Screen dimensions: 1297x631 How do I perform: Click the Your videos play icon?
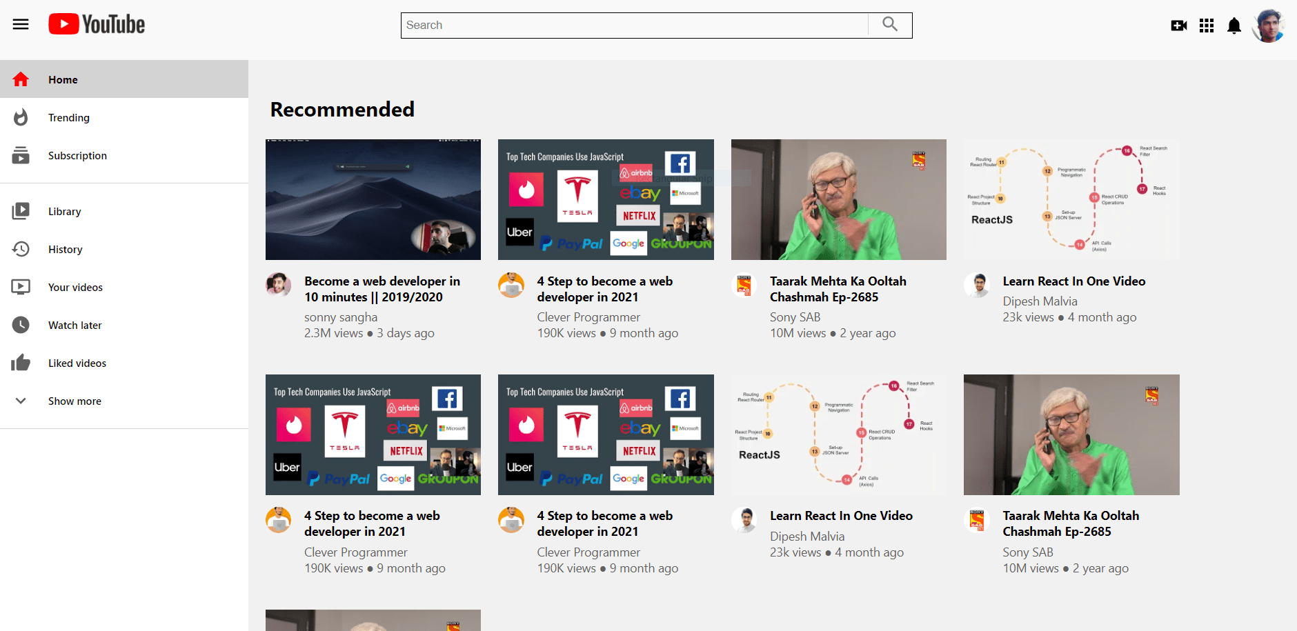point(21,287)
